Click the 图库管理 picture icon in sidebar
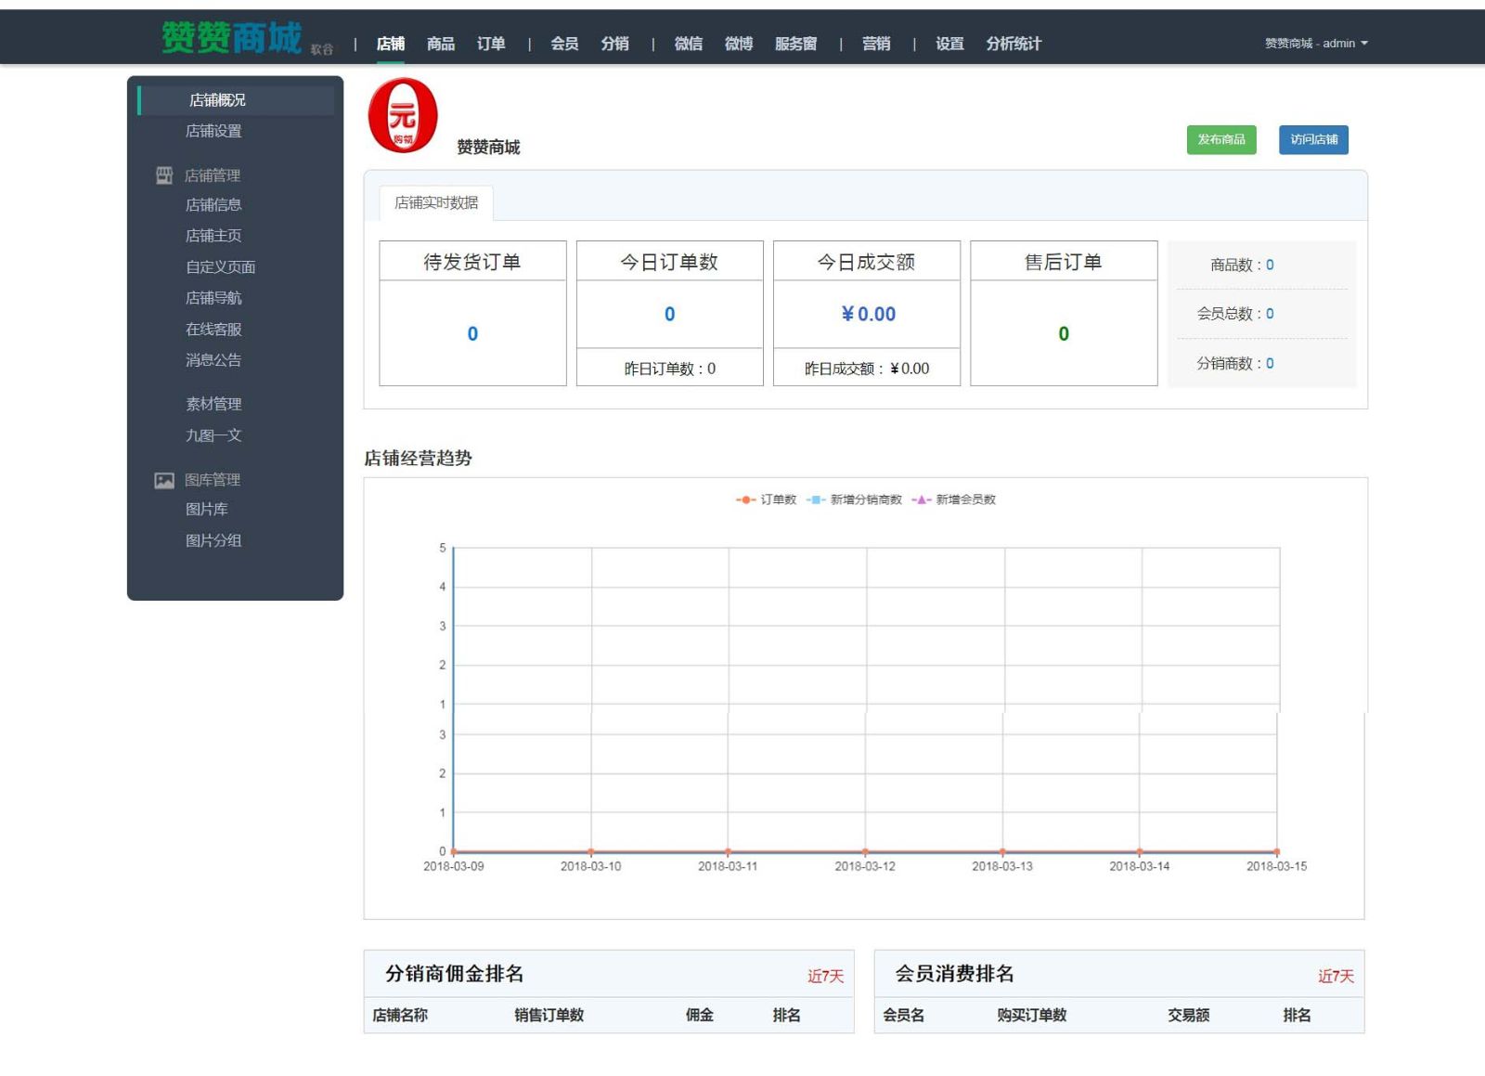 pos(164,480)
